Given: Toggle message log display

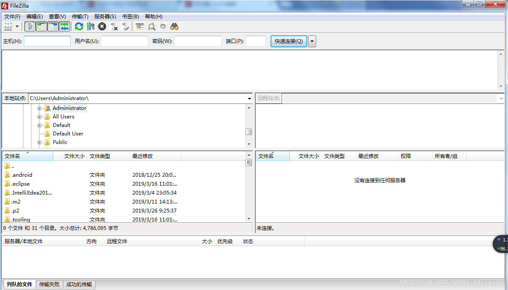Looking at the screenshot, I should [30, 26].
